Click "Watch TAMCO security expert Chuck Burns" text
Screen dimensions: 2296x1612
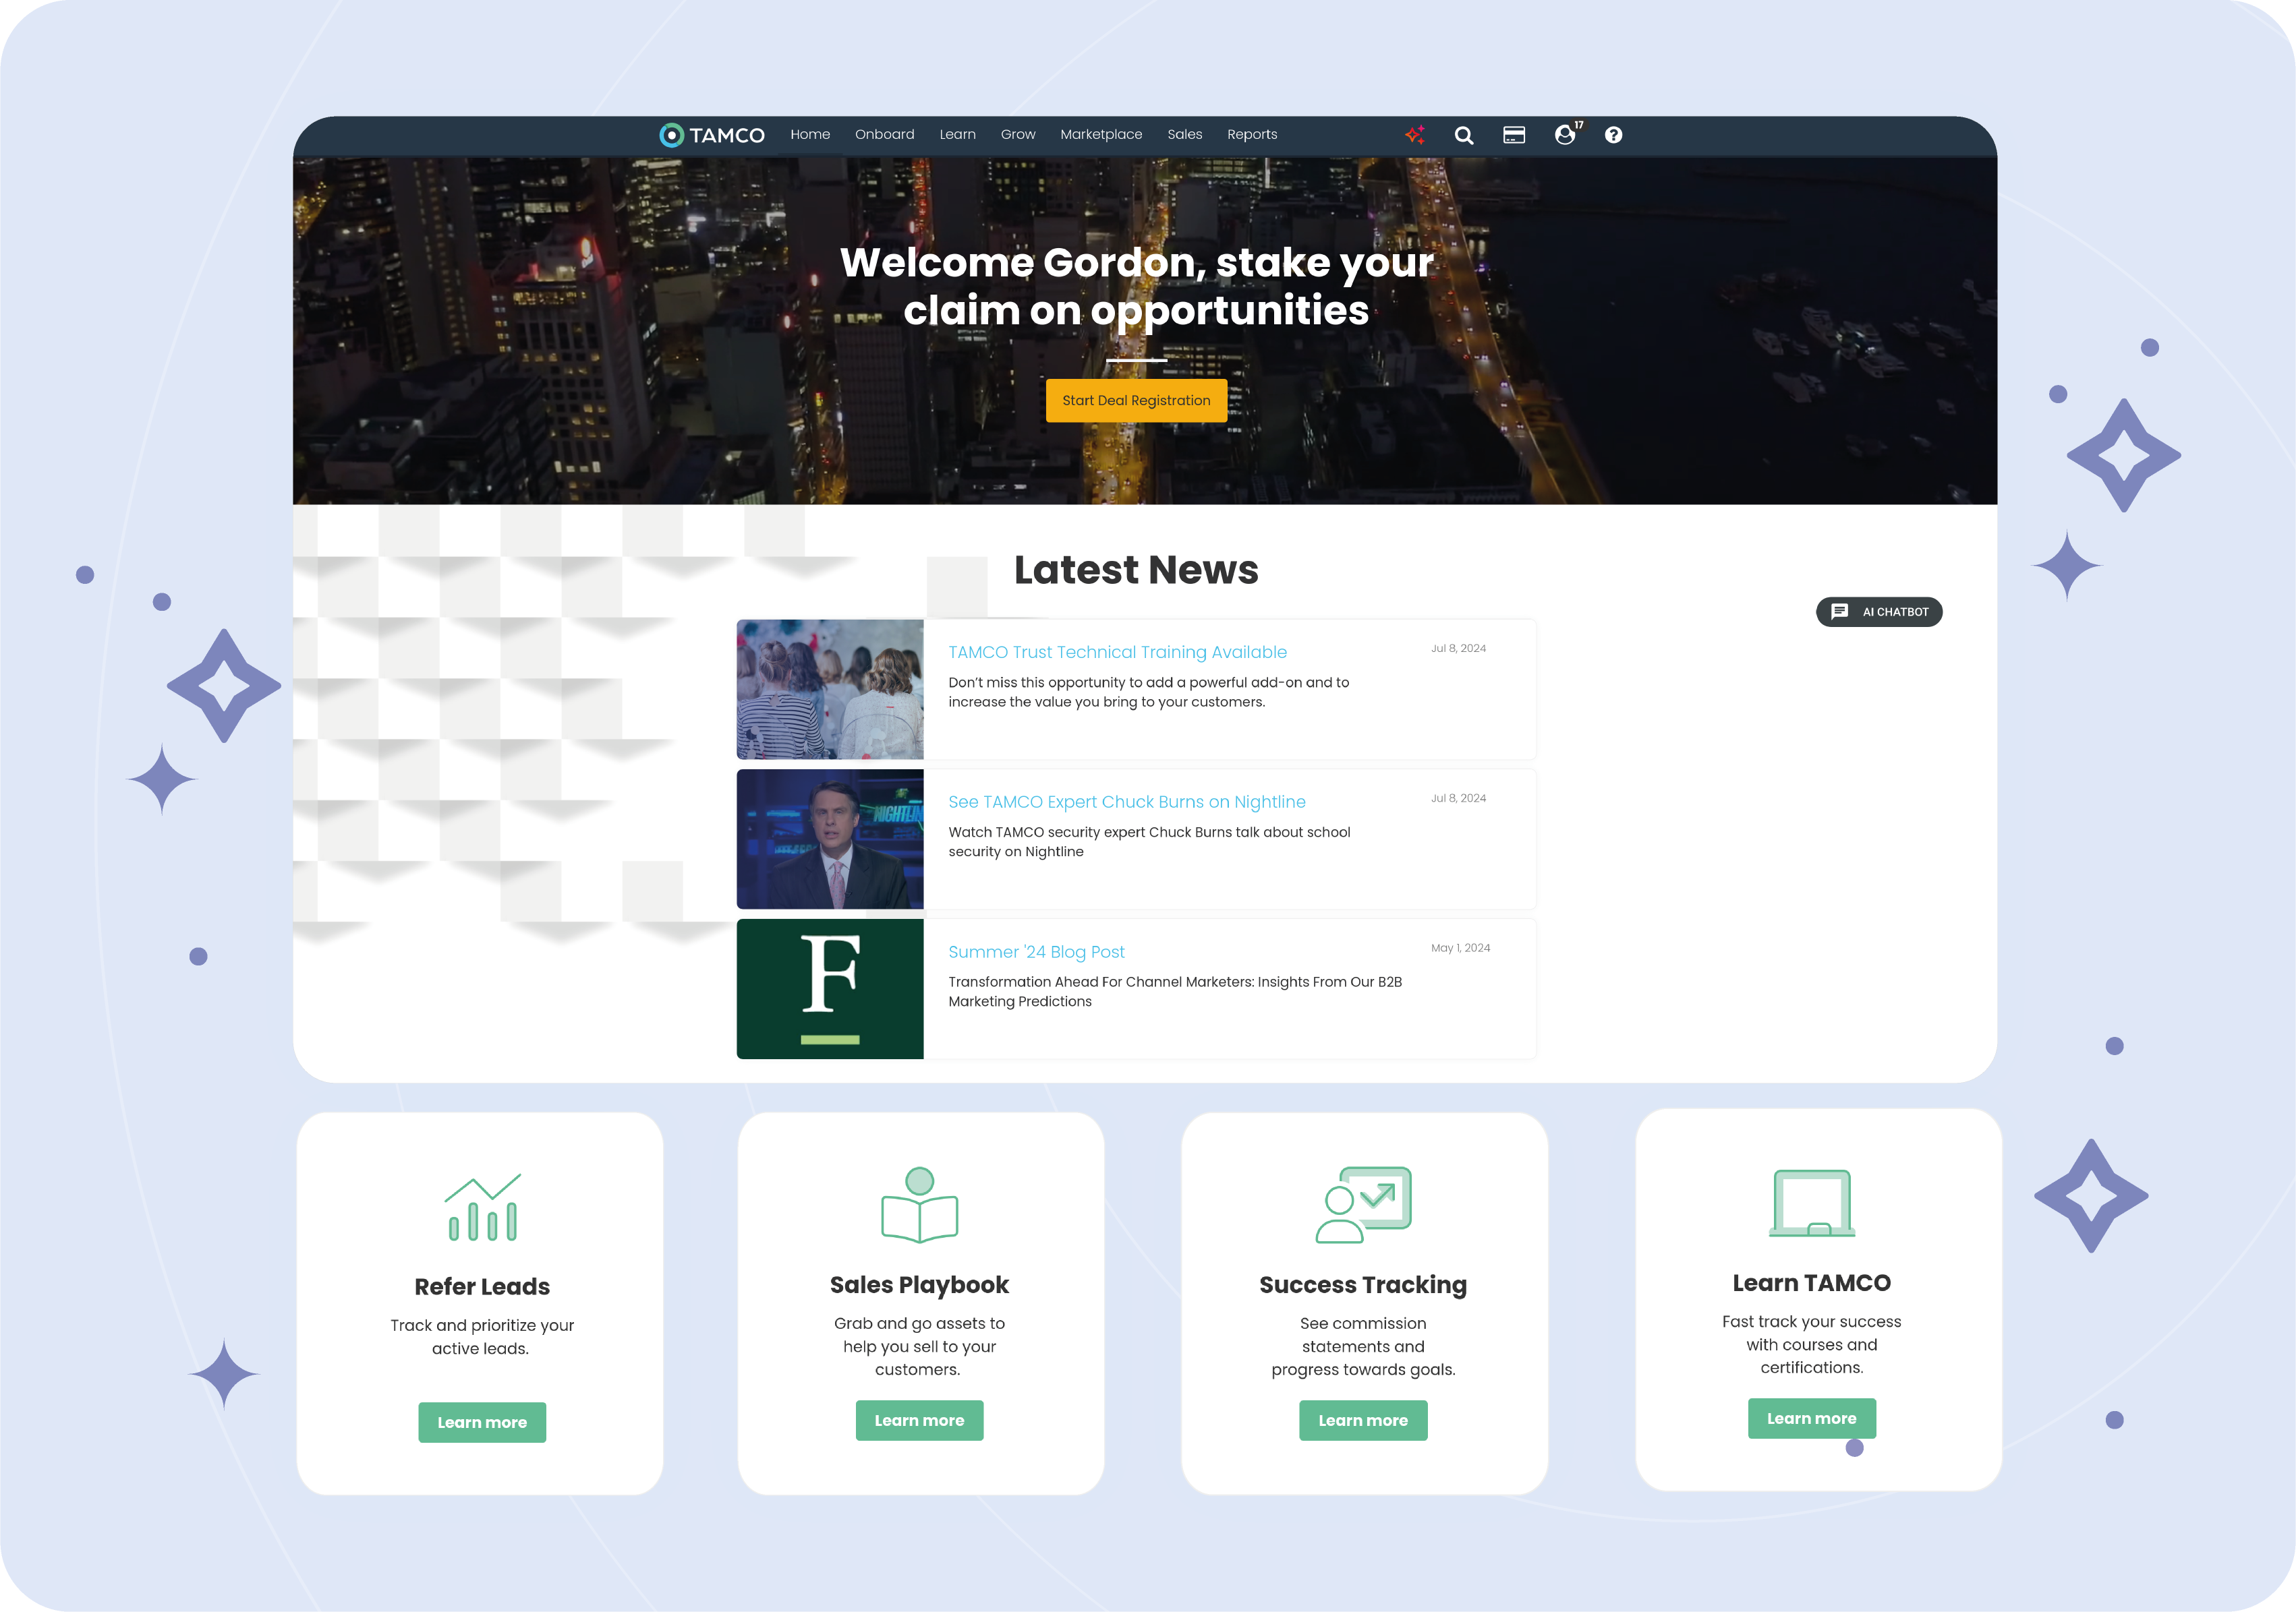1149,841
